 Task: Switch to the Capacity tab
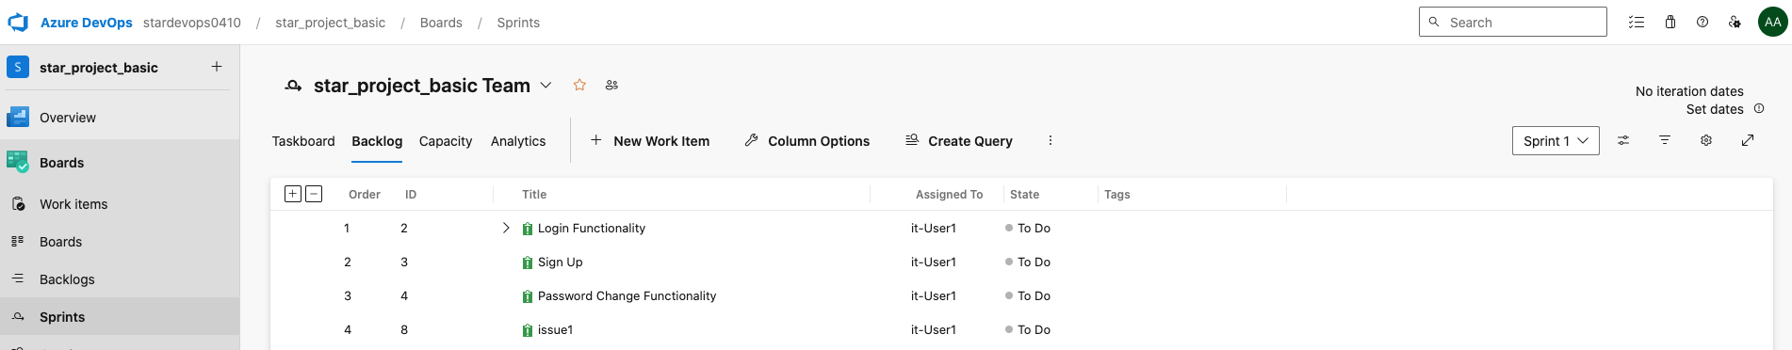point(446,141)
